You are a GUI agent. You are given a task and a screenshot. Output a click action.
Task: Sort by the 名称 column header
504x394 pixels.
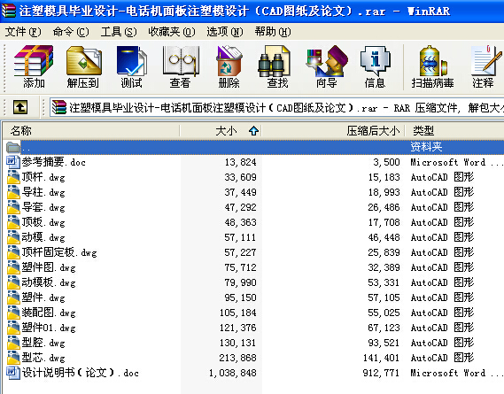[x=91, y=131]
